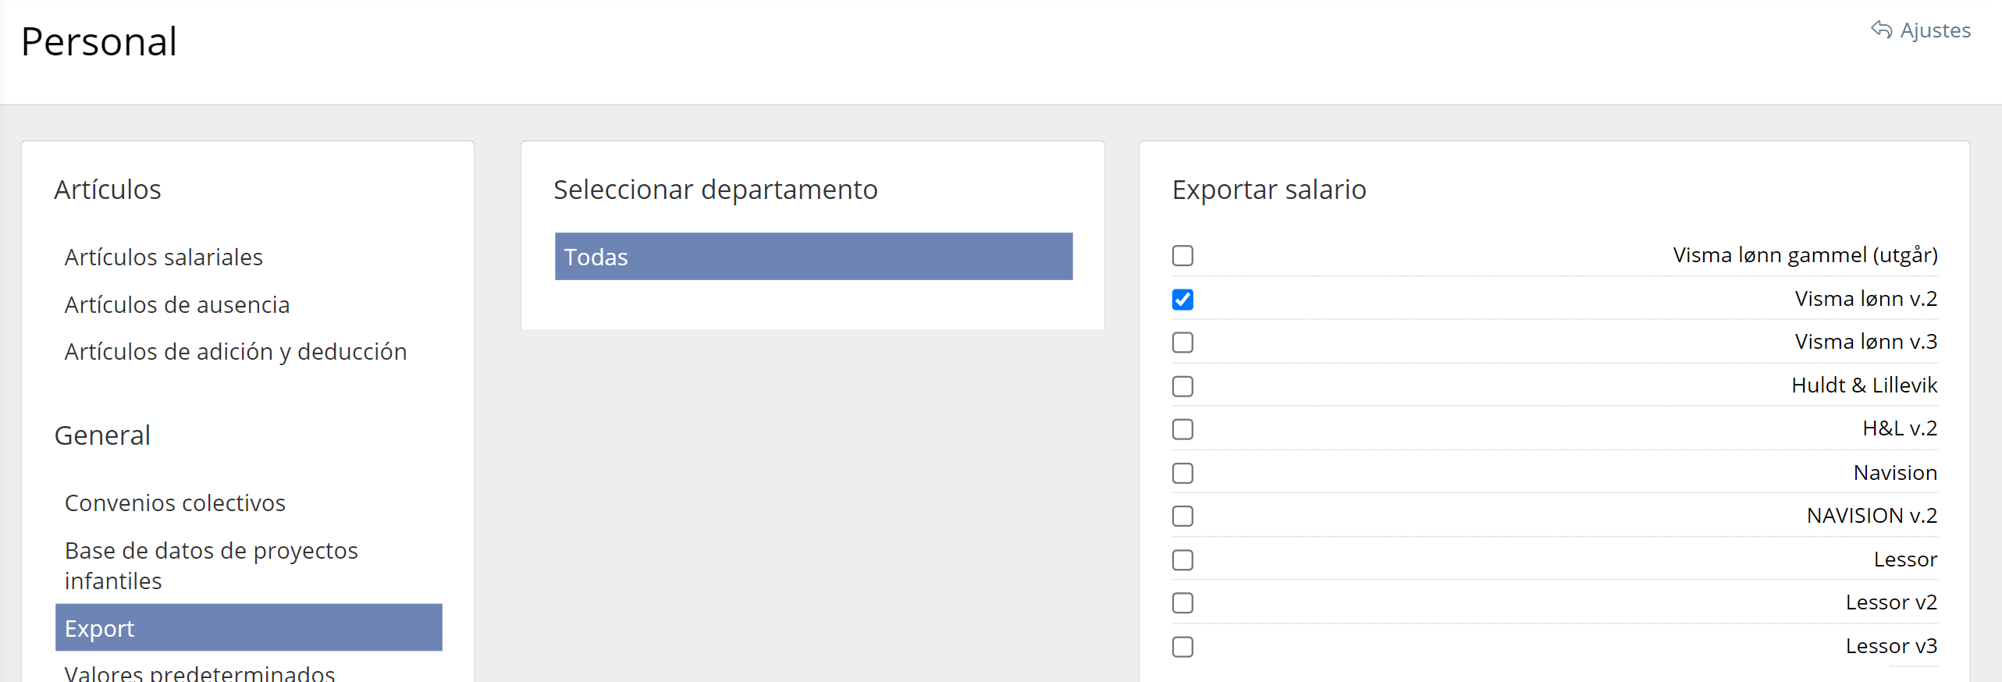Screen dimensions: 2002x682
Task: Select the Export menu item
Action: click(248, 628)
